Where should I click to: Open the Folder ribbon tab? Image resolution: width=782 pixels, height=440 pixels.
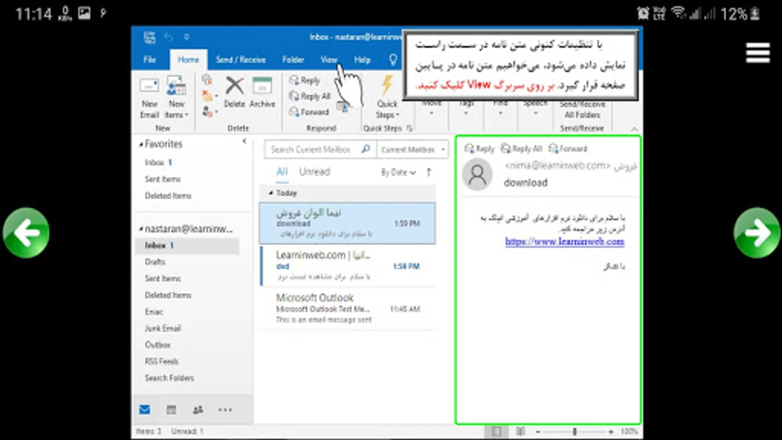293,60
